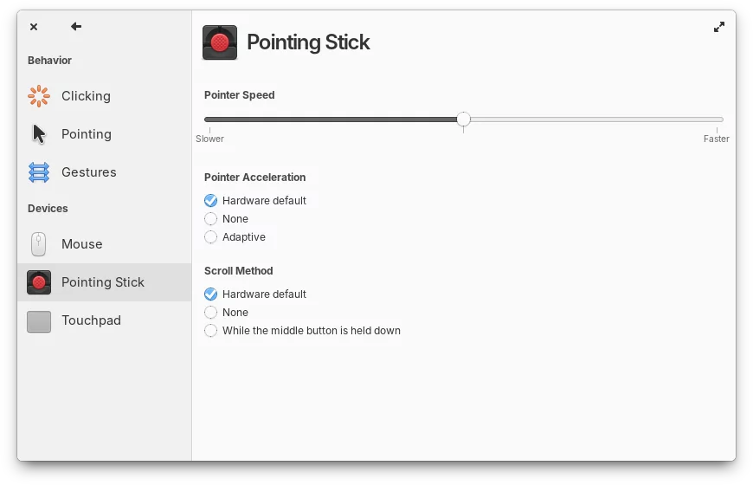This screenshot has height=485, width=753.
Task: Click the large Pointing Stick header icon
Action: point(220,42)
